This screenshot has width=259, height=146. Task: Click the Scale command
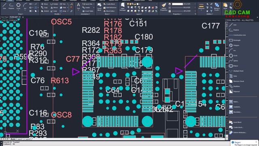click(54, 11)
